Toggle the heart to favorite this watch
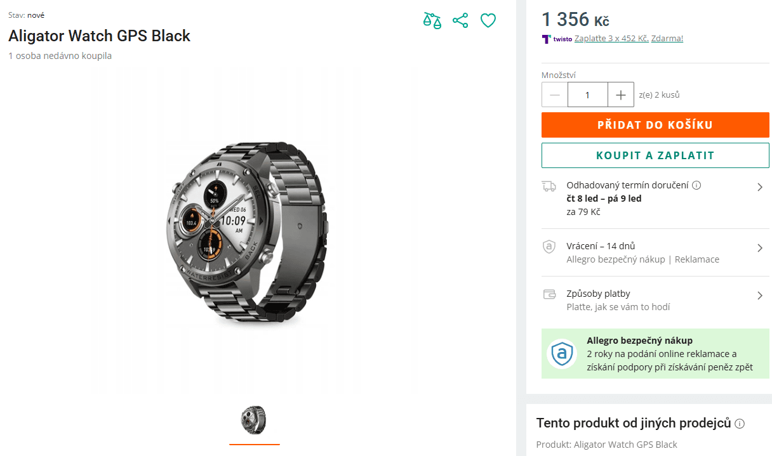 point(488,20)
